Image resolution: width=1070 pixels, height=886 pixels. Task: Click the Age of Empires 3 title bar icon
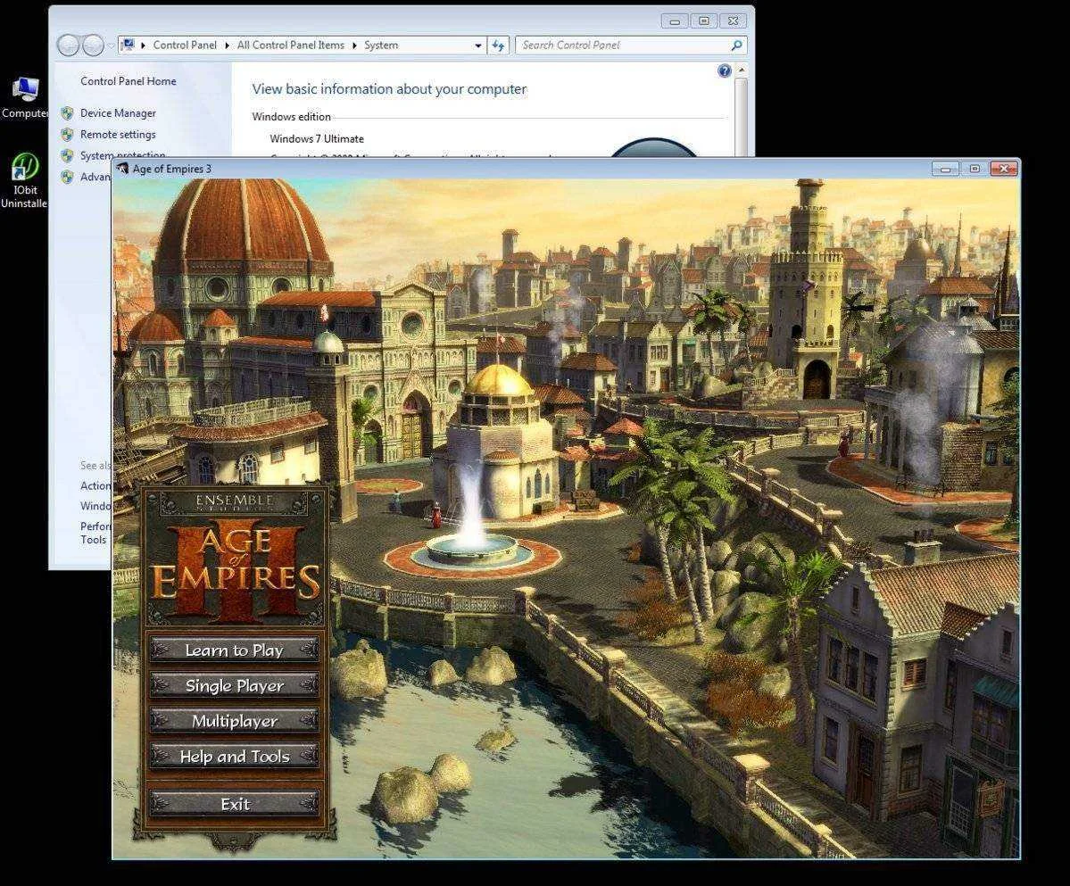(123, 169)
